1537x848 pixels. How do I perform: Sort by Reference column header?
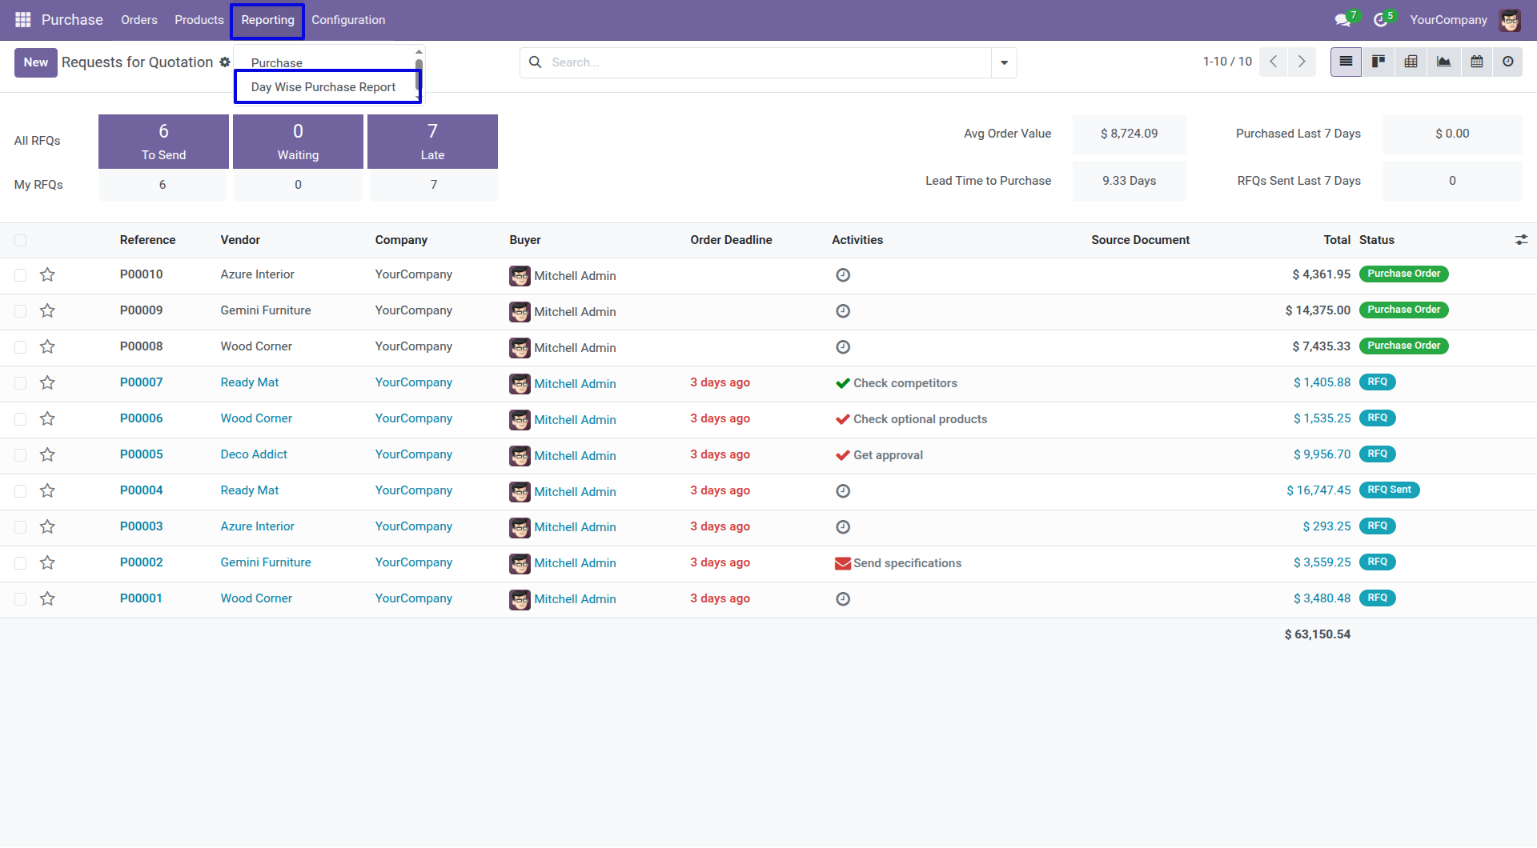(148, 240)
